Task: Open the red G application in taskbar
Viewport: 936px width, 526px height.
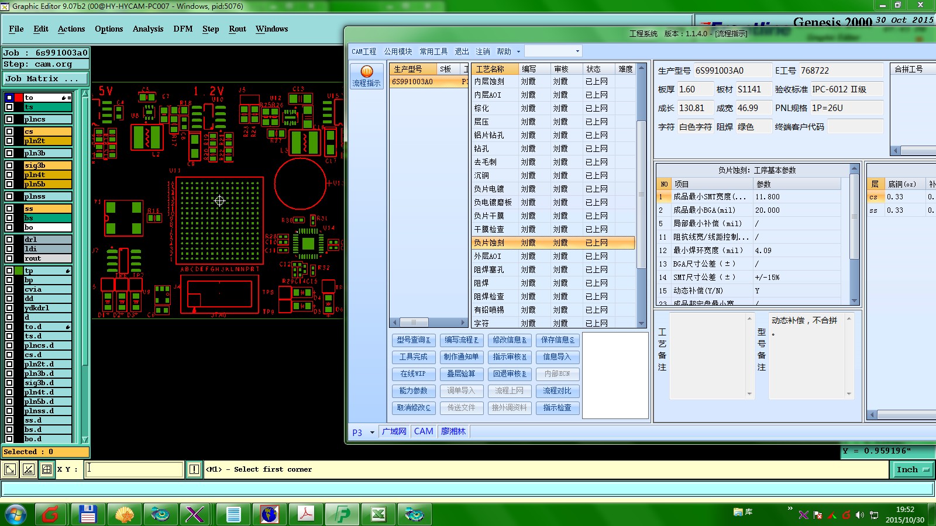Action: tap(51, 514)
